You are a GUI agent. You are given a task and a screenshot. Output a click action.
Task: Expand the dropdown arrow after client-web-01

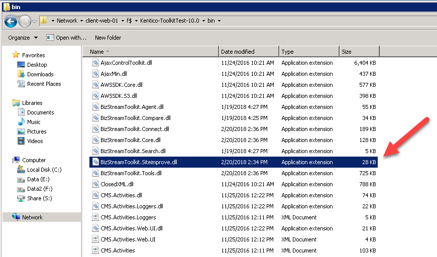point(123,21)
